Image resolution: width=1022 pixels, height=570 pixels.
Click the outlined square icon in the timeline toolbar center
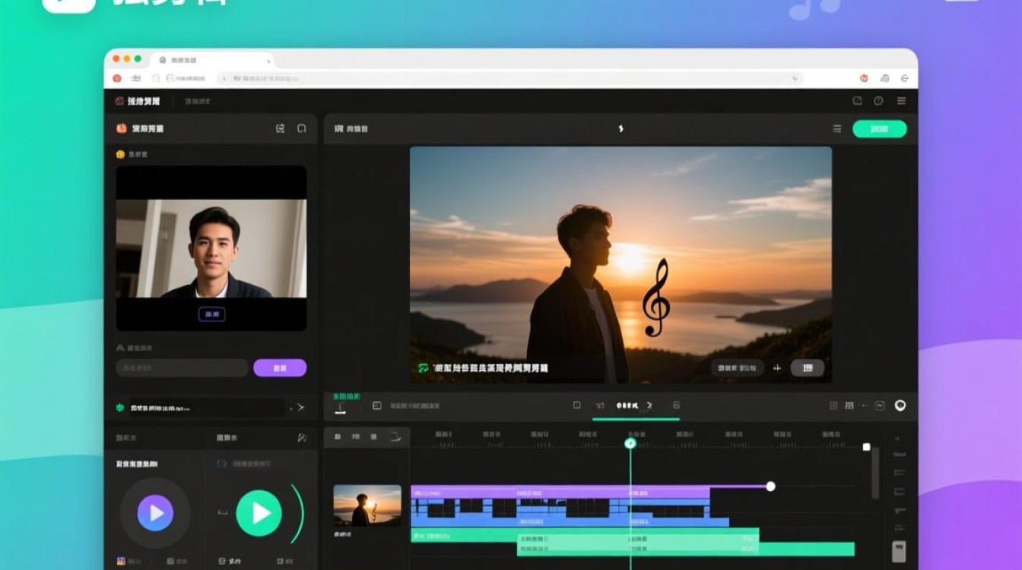pyautogui.click(x=576, y=406)
